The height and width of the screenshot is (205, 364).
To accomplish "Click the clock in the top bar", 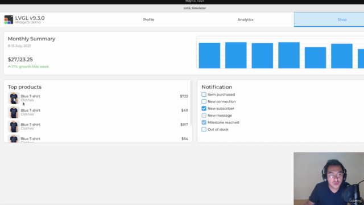I will point(195,1).
